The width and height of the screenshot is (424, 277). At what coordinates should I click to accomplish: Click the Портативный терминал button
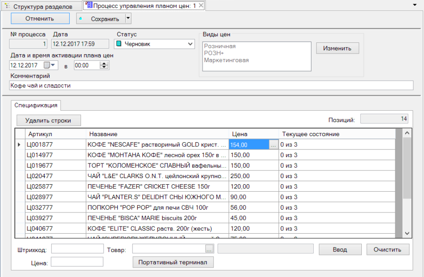[173, 262]
